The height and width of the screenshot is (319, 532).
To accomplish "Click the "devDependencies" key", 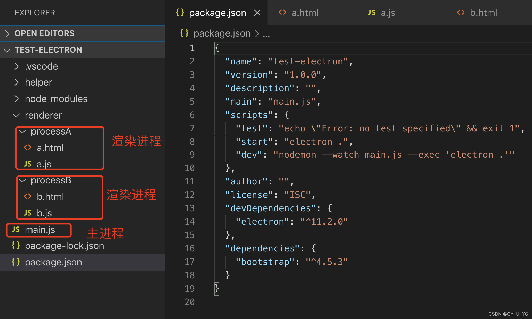I will (270, 208).
